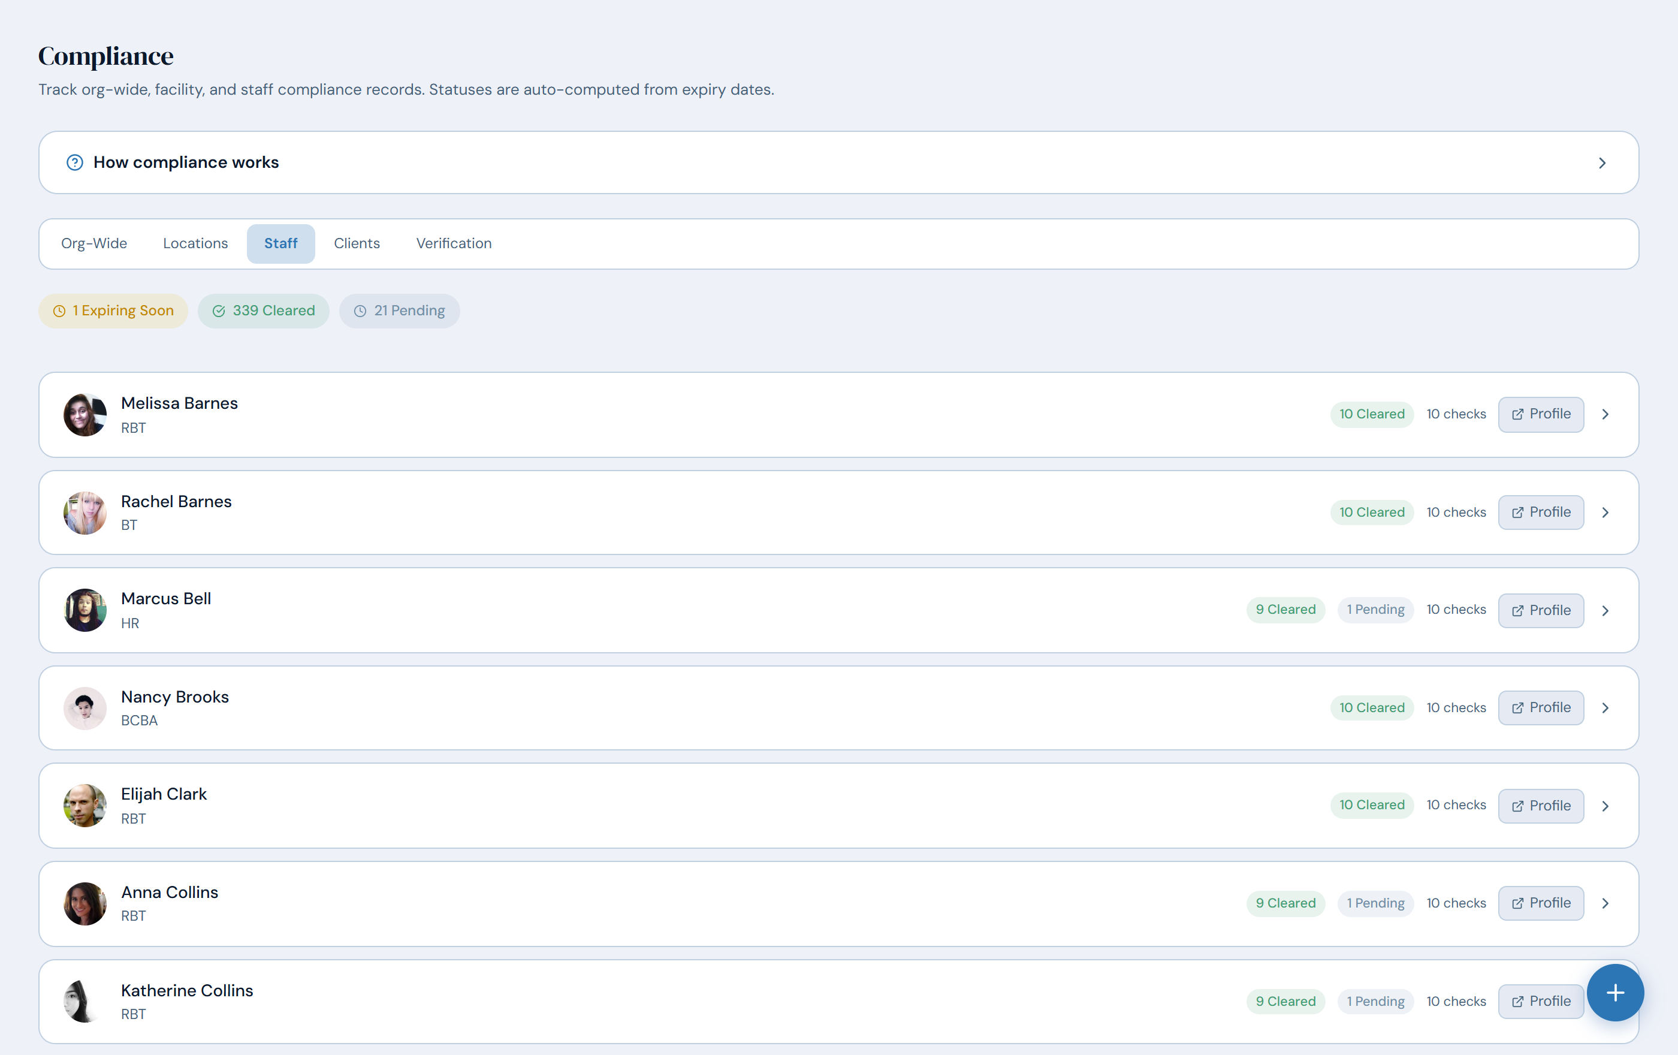Filter by 339 Cleared chip
The width and height of the screenshot is (1678, 1055).
(264, 311)
